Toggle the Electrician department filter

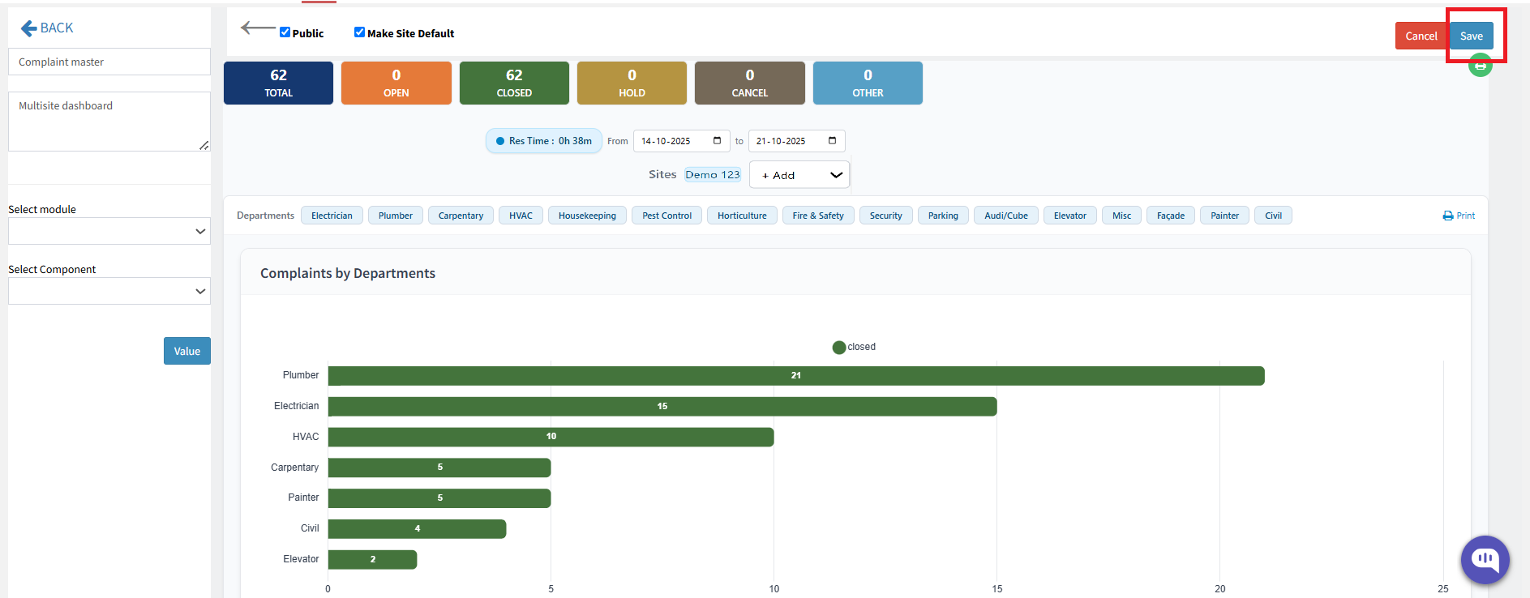tap(332, 216)
